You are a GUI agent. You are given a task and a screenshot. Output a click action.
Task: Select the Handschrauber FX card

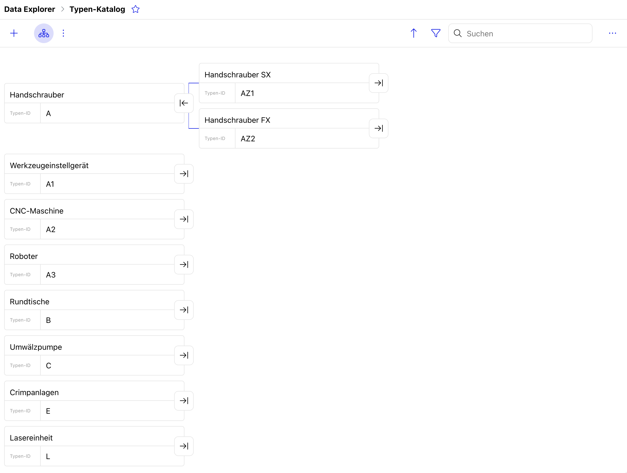(x=289, y=128)
